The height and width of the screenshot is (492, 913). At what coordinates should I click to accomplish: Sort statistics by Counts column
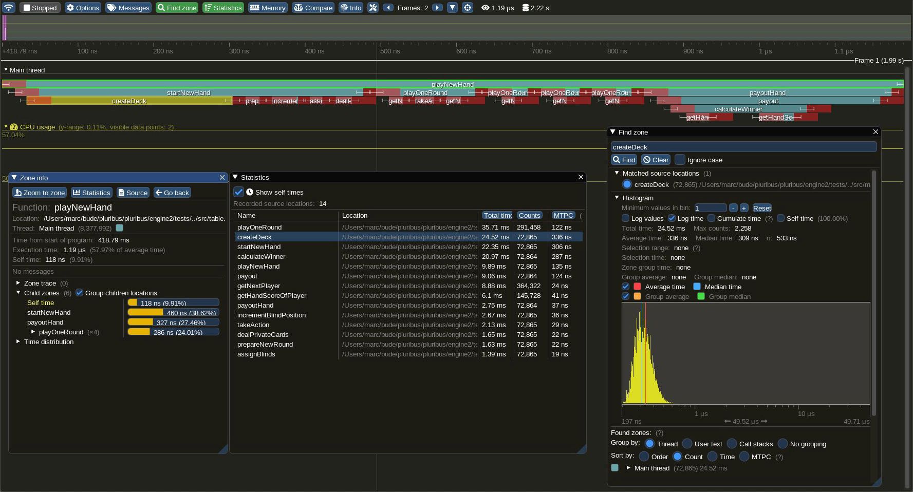coord(529,216)
